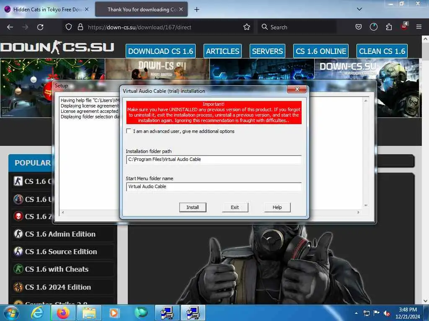Image resolution: width=429 pixels, height=321 pixels.
Task: Open the tracking protection shield icon
Action: point(69,27)
